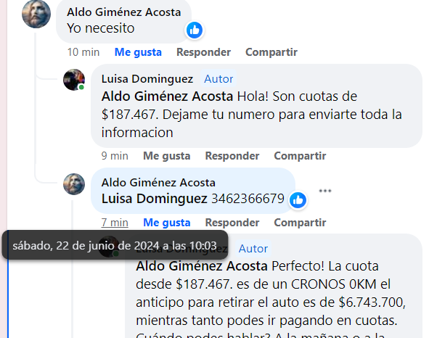Reply to Luisa's cuotas comment

232,156
